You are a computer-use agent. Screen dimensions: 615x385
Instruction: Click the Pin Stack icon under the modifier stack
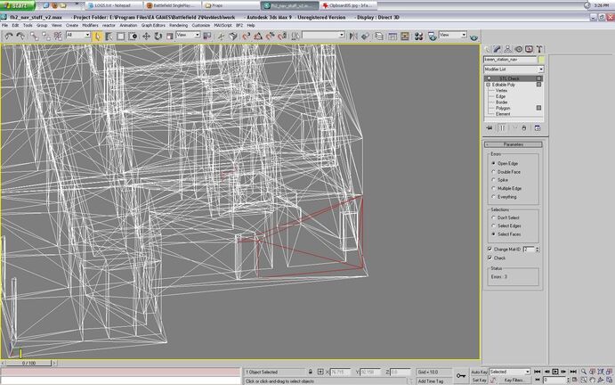[x=490, y=128]
